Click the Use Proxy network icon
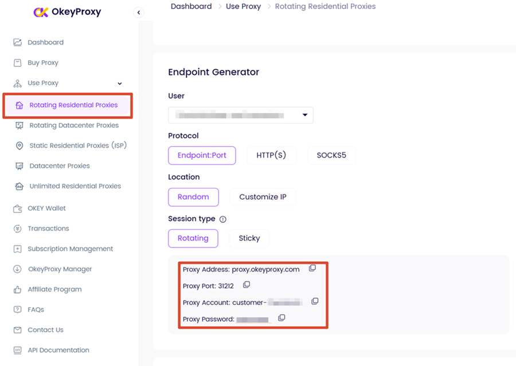This screenshot has height=366, width=516. [x=17, y=83]
